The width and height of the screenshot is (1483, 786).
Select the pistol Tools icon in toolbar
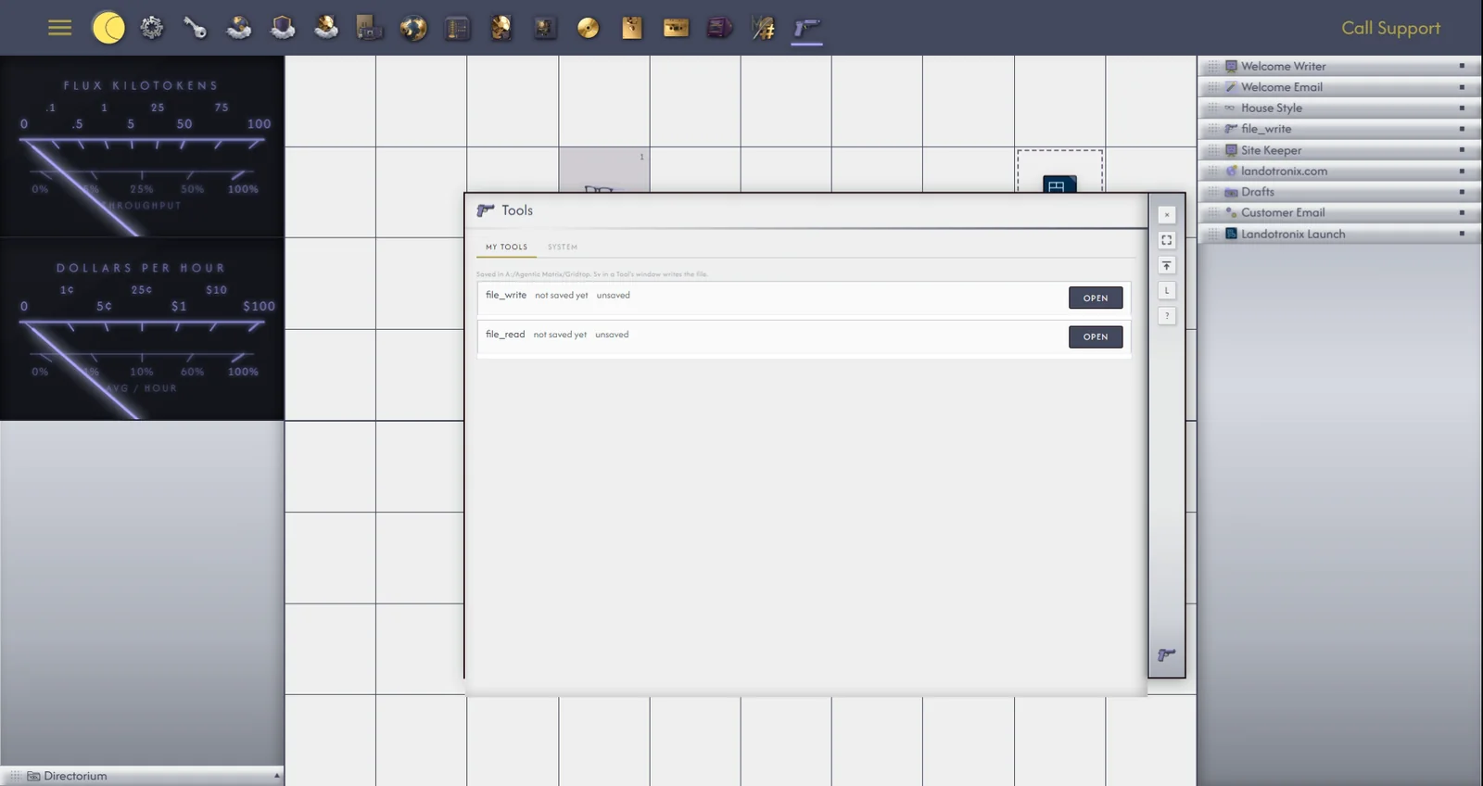tap(806, 28)
